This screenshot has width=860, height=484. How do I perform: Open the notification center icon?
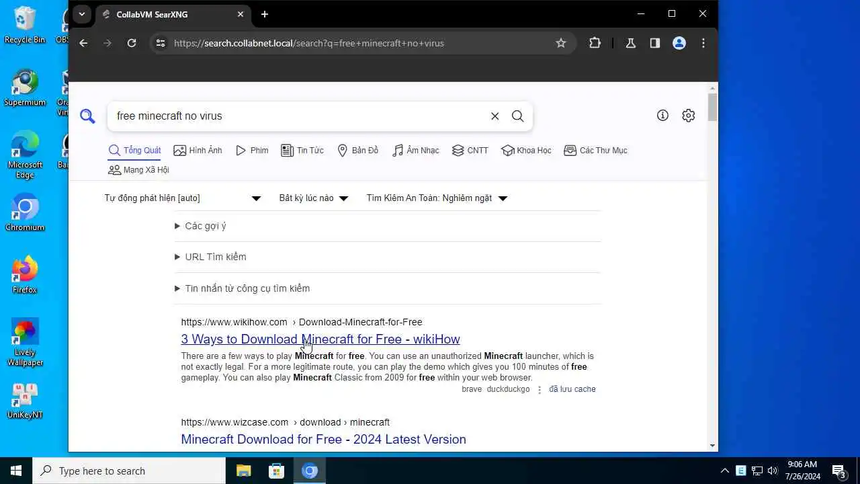[x=838, y=471]
